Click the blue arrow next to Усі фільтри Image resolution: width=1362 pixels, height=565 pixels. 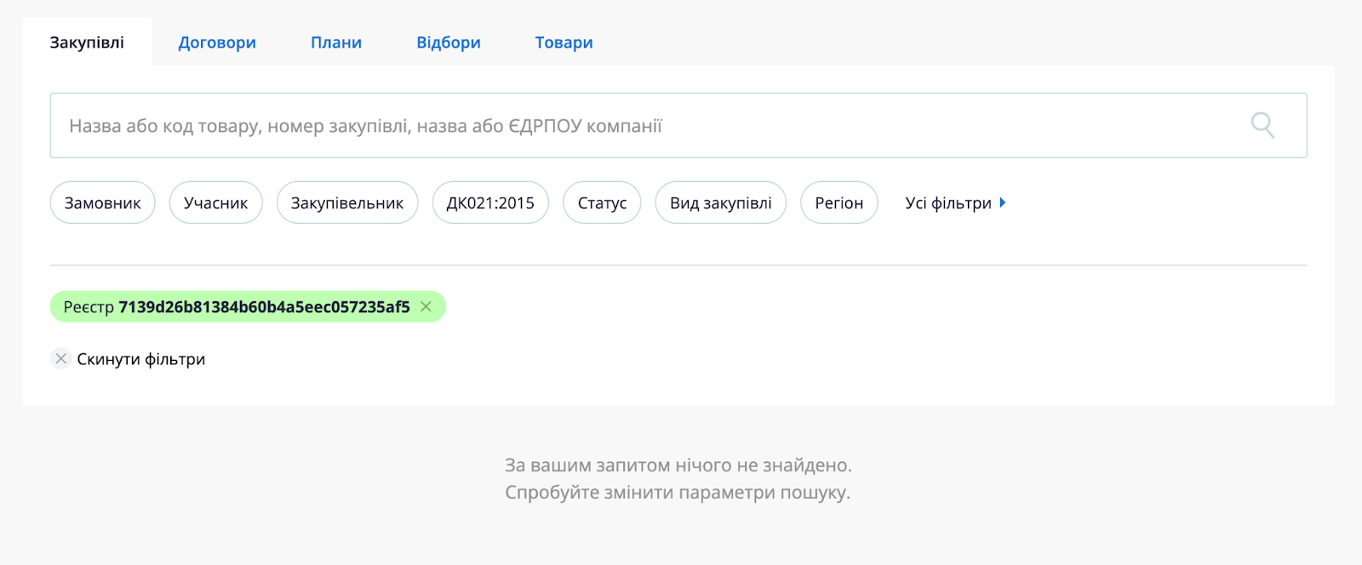(1003, 203)
